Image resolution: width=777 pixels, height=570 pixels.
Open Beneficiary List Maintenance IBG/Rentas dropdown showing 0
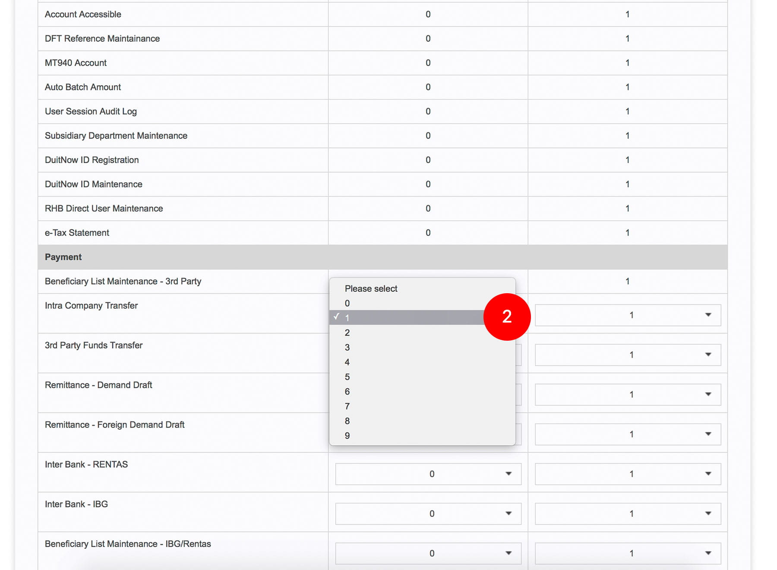(428, 554)
